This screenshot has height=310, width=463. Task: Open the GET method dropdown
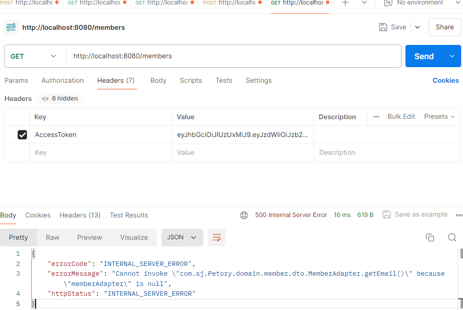(x=33, y=56)
